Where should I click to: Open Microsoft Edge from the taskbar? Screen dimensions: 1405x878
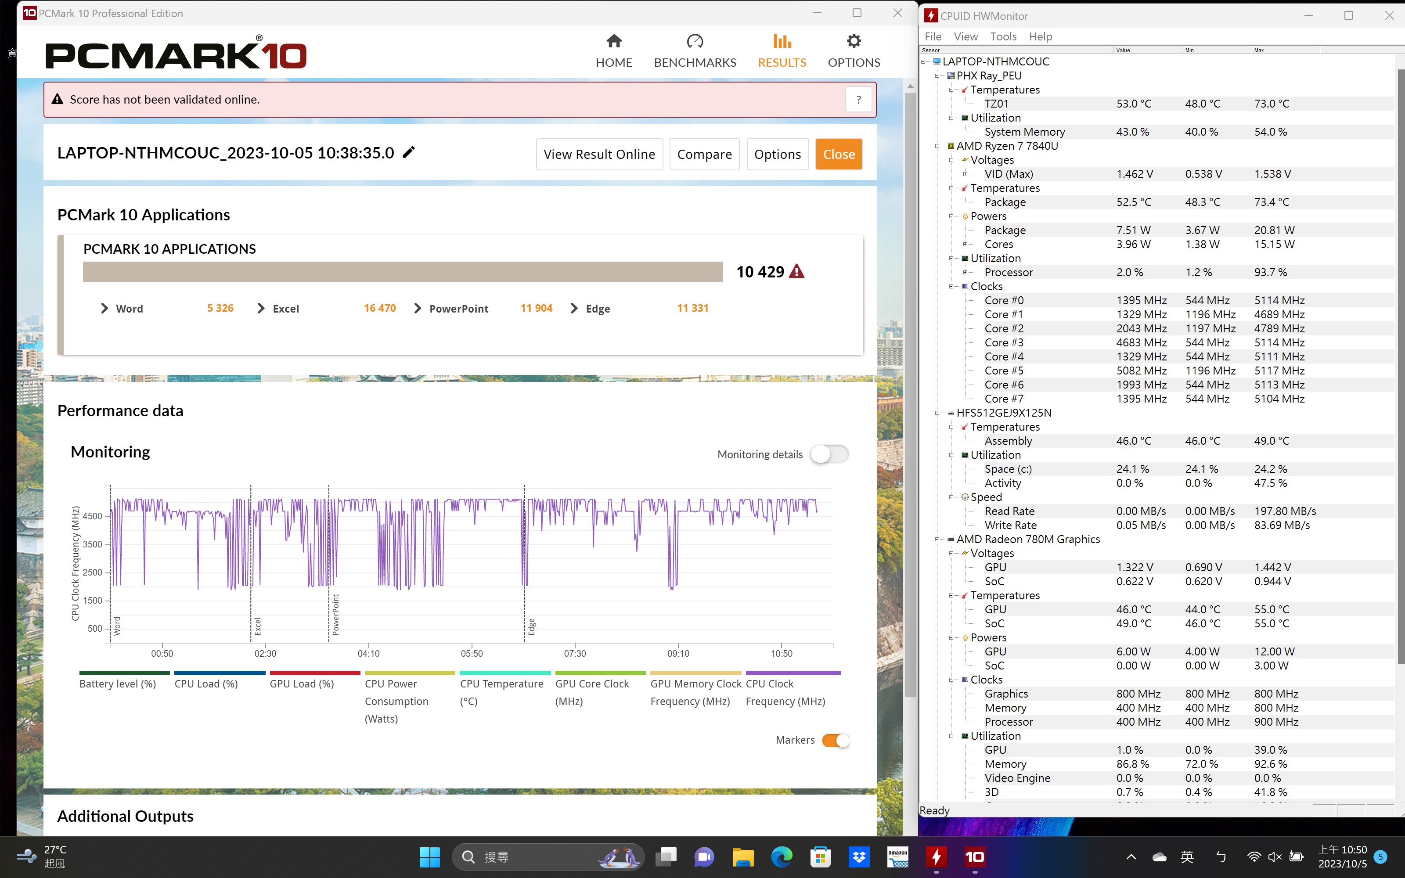(782, 856)
